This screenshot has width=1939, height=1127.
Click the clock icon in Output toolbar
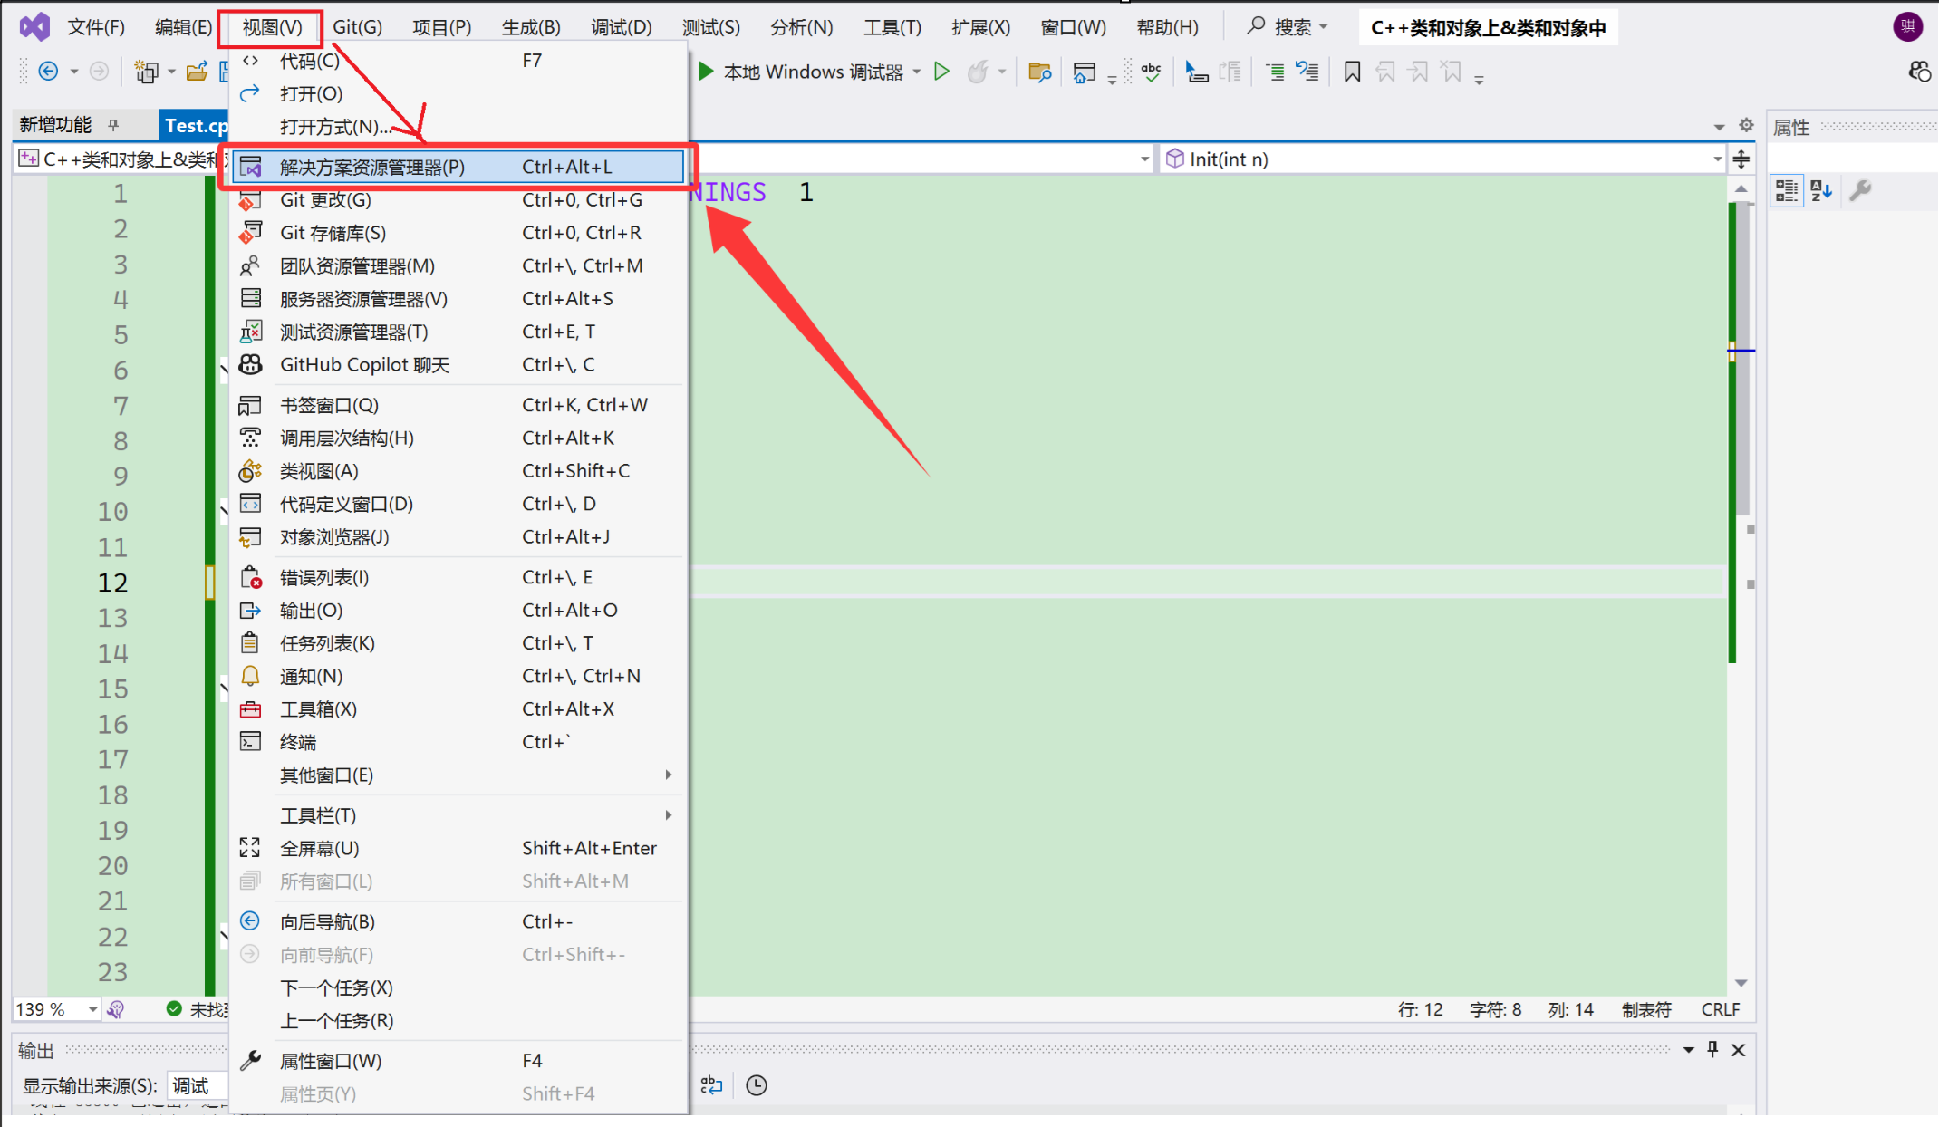pos(757,1085)
